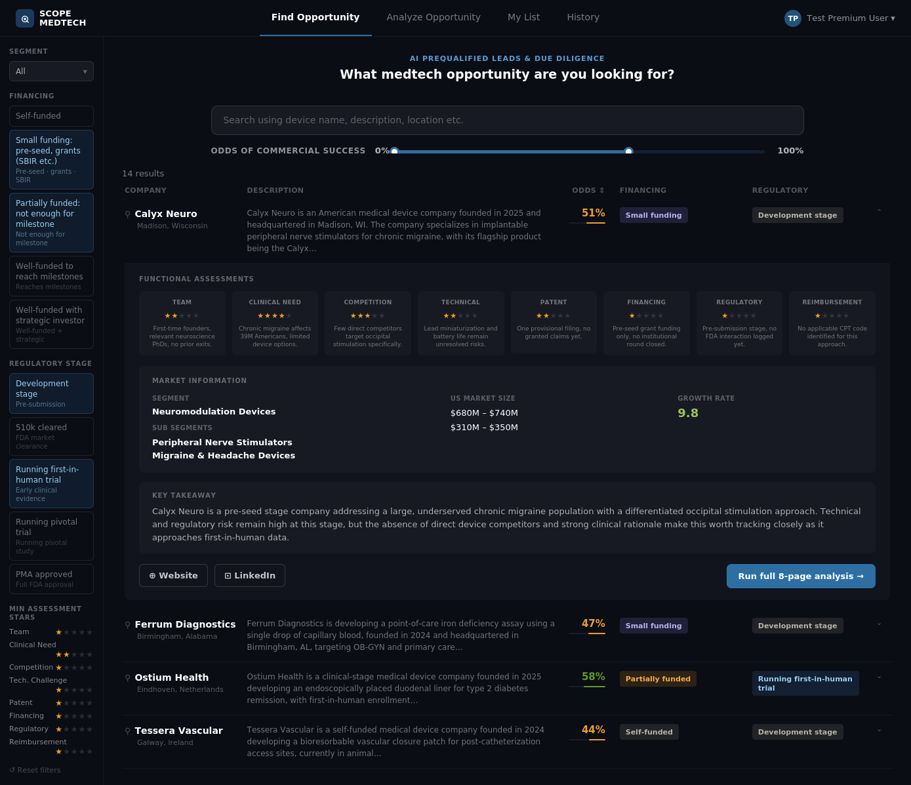Switch to the Analyze Opportunity tab
The height and width of the screenshot is (785, 911).
(x=434, y=18)
